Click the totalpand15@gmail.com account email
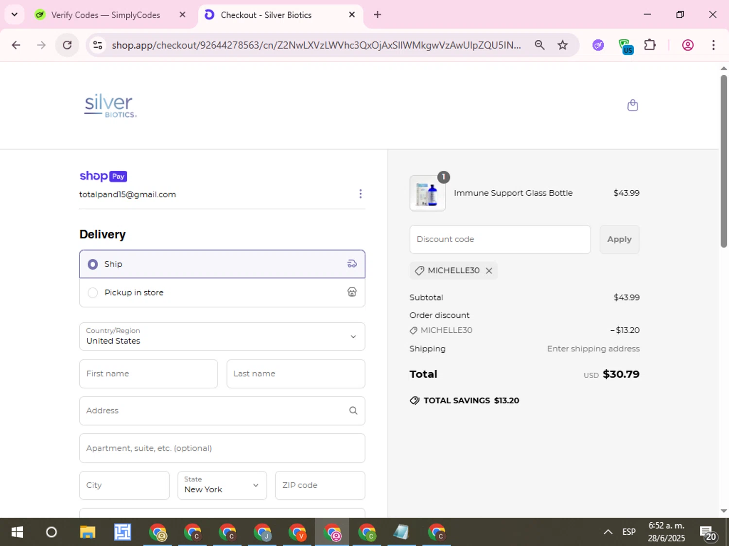This screenshot has width=729, height=546. pyautogui.click(x=127, y=194)
